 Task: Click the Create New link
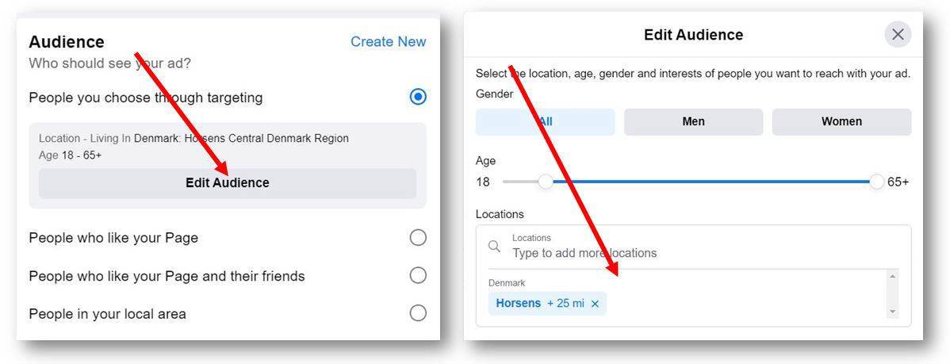coord(388,42)
